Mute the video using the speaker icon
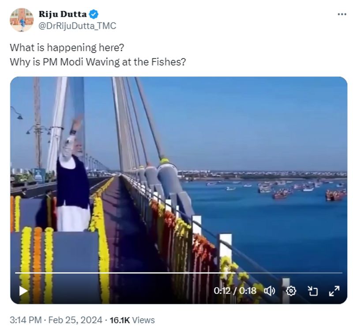This screenshot has height=330, width=353. tap(269, 291)
